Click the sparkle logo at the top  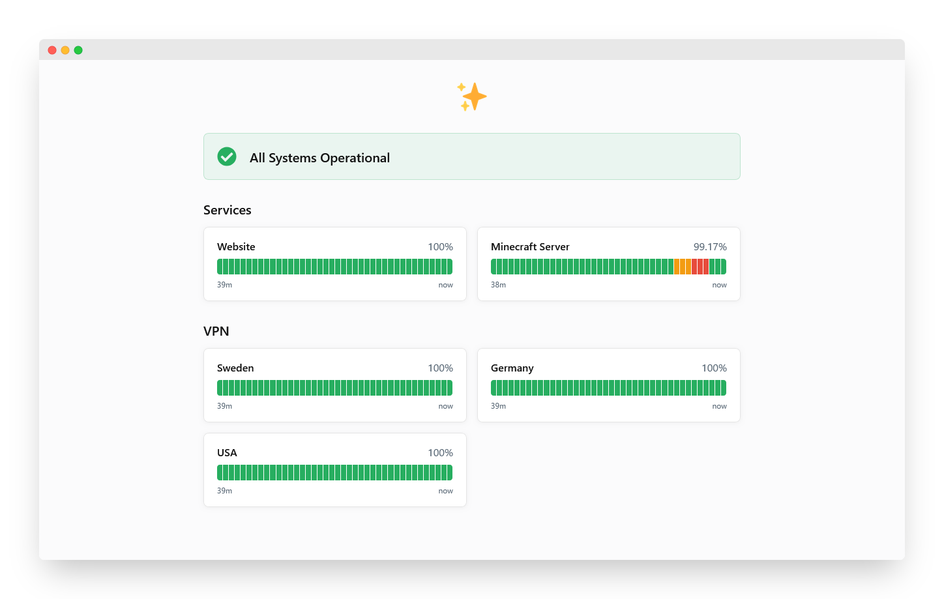coord(472,96)
